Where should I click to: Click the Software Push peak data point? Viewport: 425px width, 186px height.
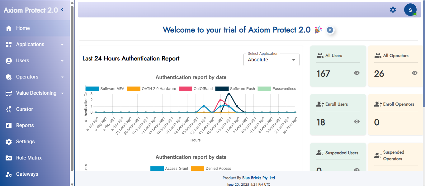click(229, 94)
